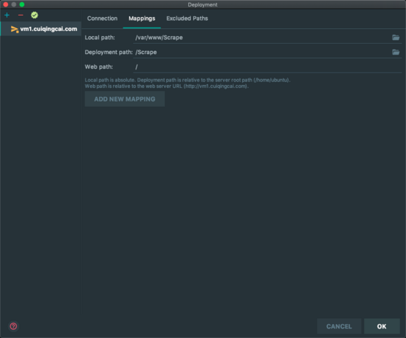Open the Mappings tab

click(142, 18)
